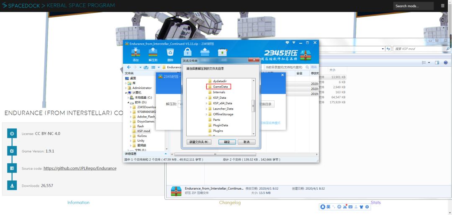Viewport: 452px width, 215px height.
Task: Click the padlock encryption toolbar icon
Action: coord(187,52)
